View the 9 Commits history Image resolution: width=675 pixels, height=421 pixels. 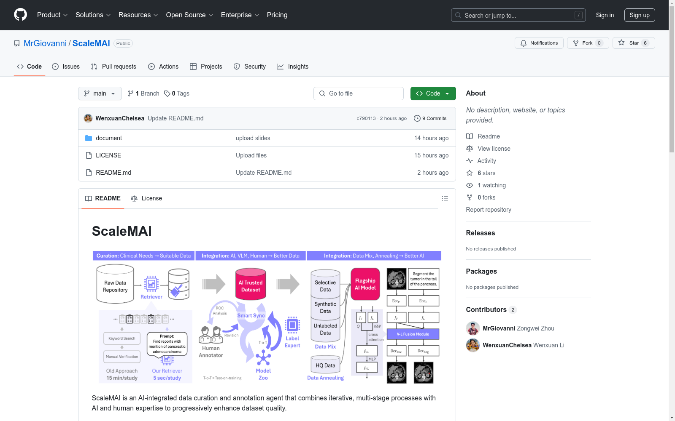click(x=430, y=118)
